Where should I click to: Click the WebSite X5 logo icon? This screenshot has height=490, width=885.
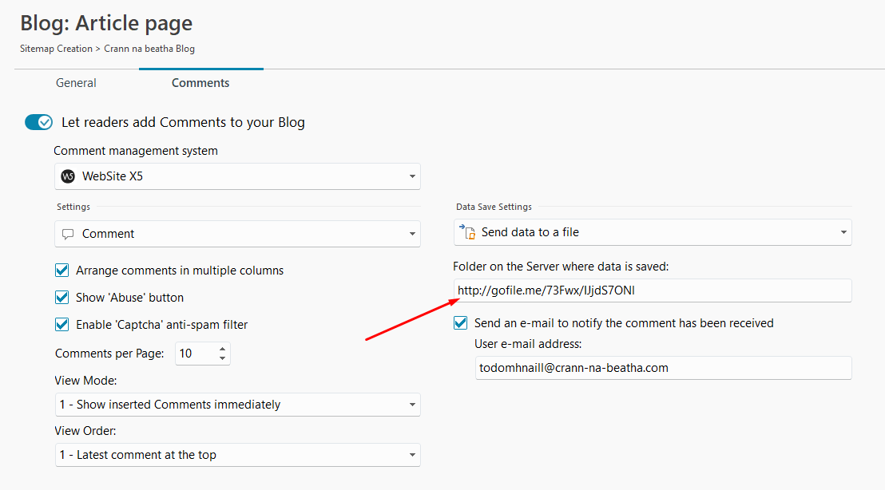click(68, 176)
